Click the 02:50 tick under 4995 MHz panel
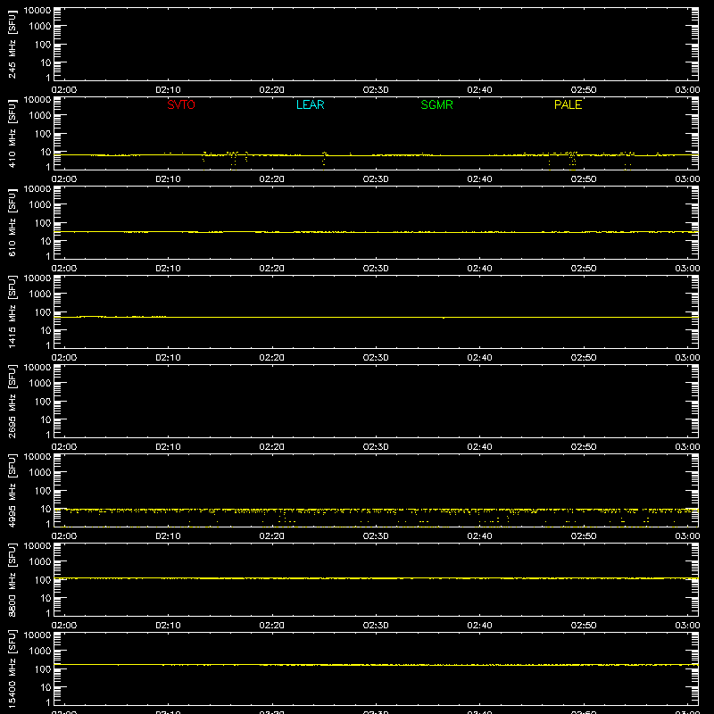 click(x=584, y=536)
